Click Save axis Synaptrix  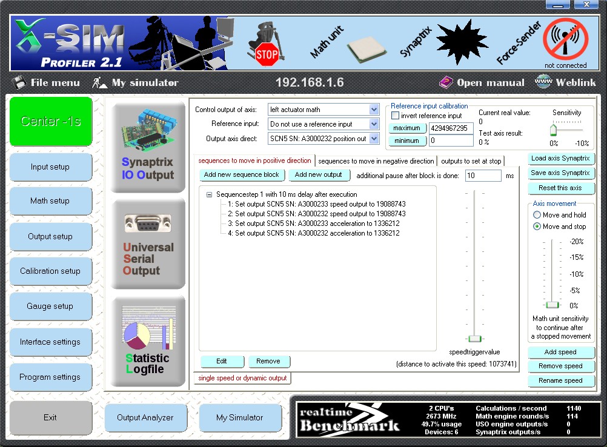click(560, 173)
